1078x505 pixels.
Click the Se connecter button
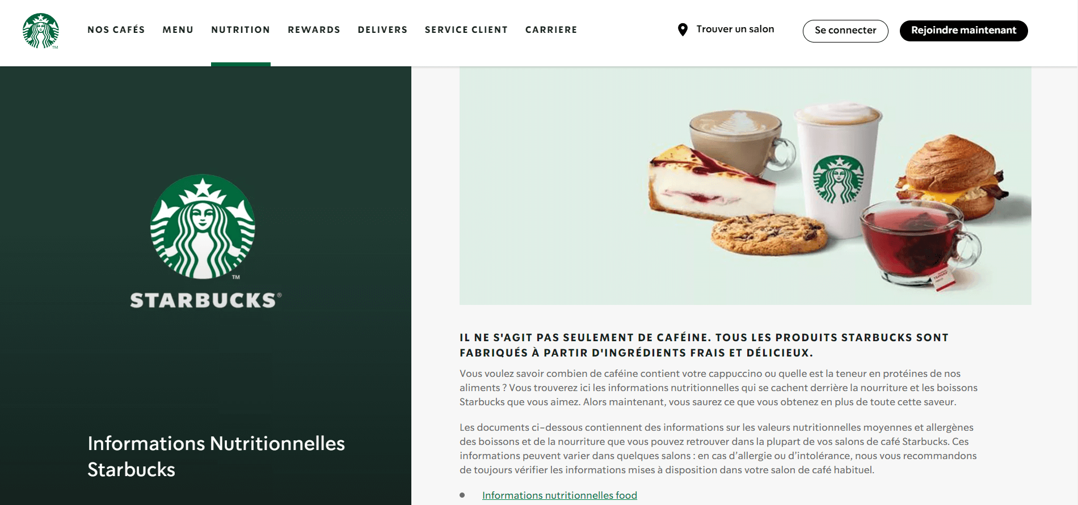pos(845,31)
